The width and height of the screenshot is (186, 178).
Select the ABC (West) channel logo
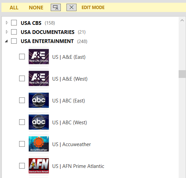pos(39,122)
